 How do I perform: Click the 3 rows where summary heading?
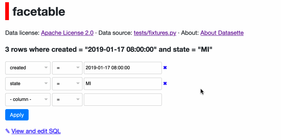click(x=109, y=50)
